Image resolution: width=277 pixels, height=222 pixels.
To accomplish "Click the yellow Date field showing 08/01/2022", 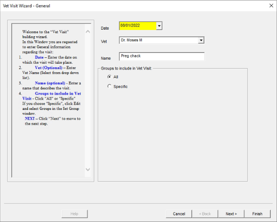I will click(137, 26).
